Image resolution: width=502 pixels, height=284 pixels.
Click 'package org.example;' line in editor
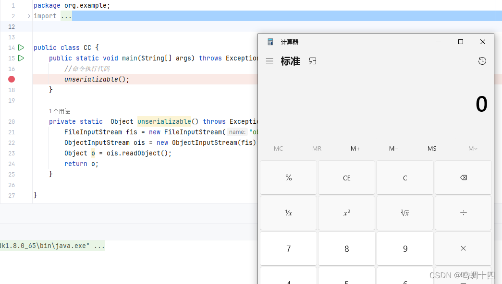click(x=72, y=5)
